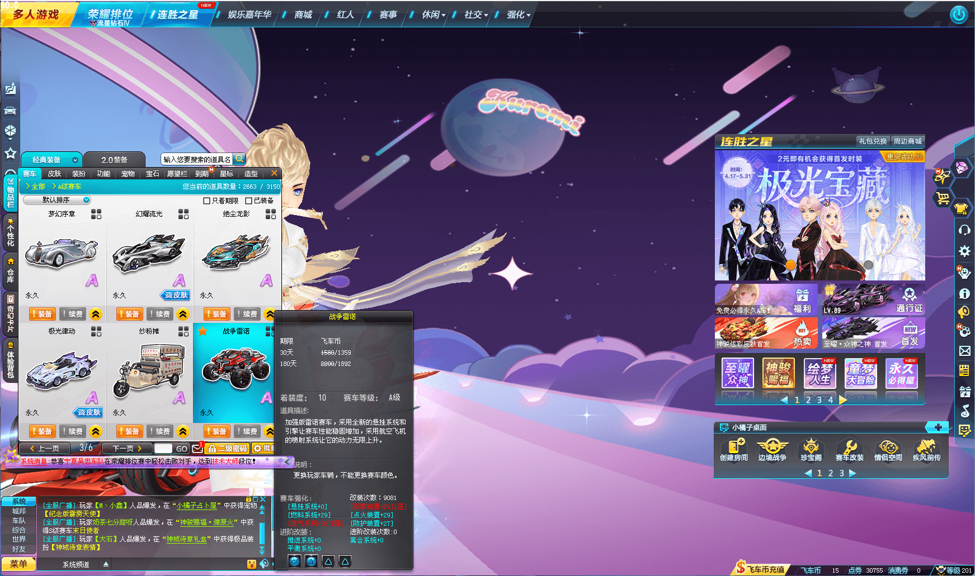
Task: Click the 二级密码 button
Action: (227, 448)
